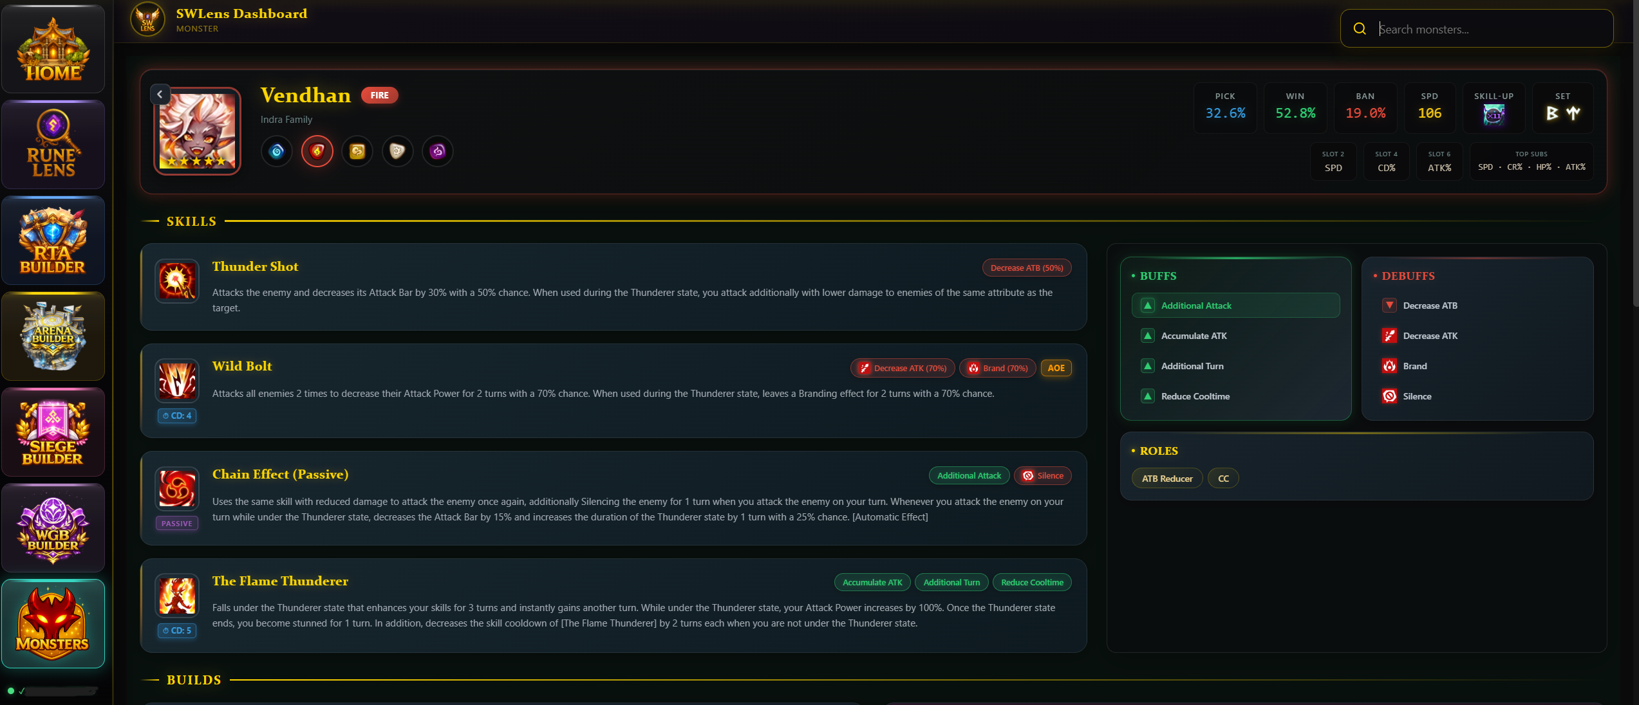
Task: Select the ATB Reducer role tag
Action: 1166,478
